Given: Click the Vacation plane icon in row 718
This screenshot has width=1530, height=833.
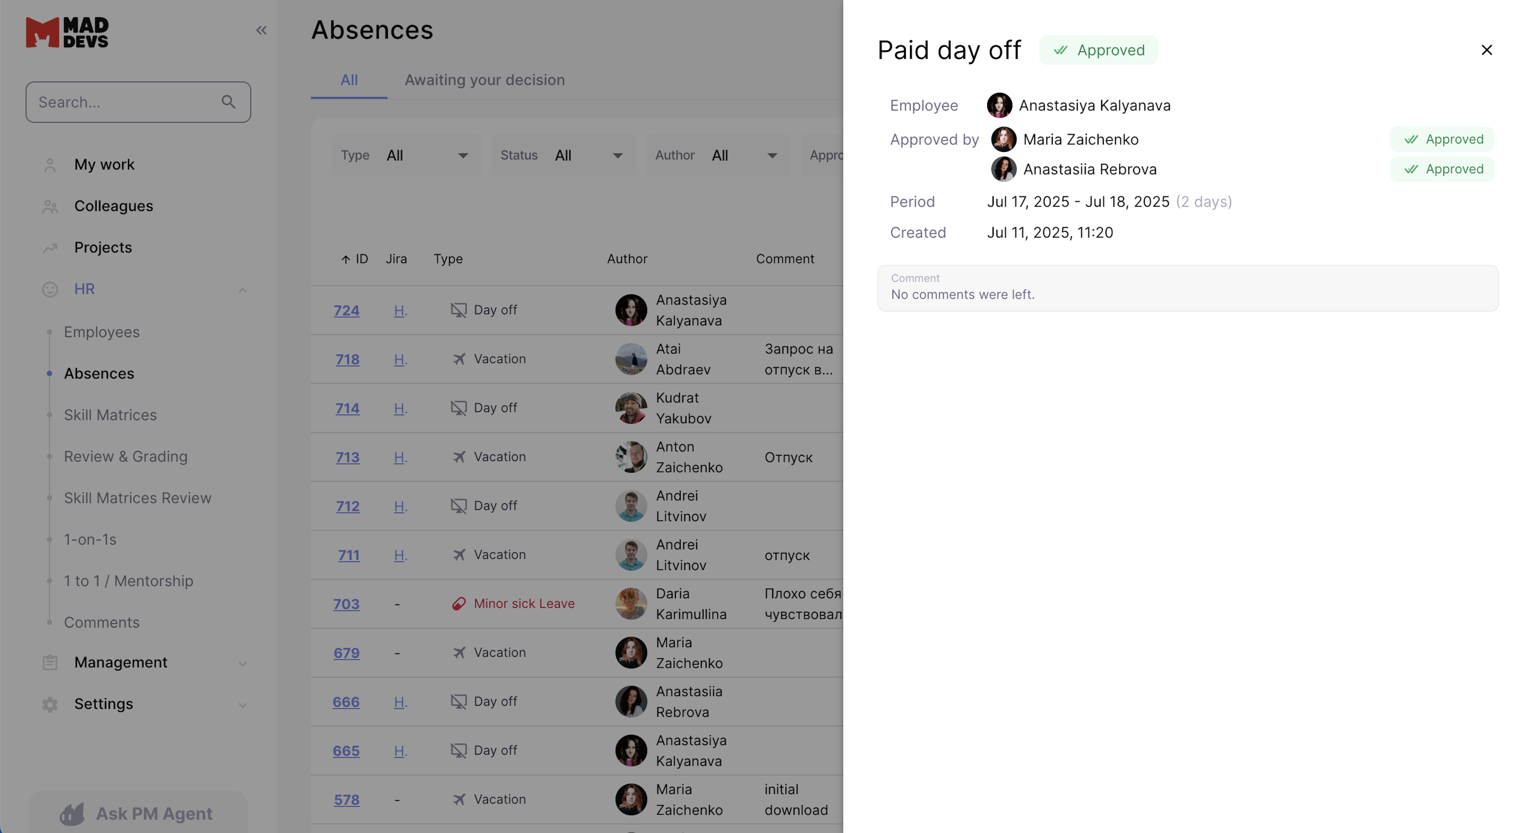Looking at the screenshot, I should [459, 359].
